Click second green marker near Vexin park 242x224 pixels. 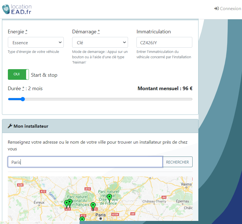pyautogui.click(x=70, y=201)
